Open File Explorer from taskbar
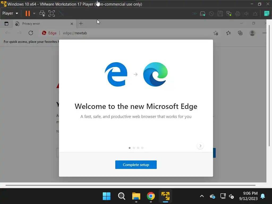Viewport: 272px width, 204px height. pyautogui.click(x=136, y=196)
